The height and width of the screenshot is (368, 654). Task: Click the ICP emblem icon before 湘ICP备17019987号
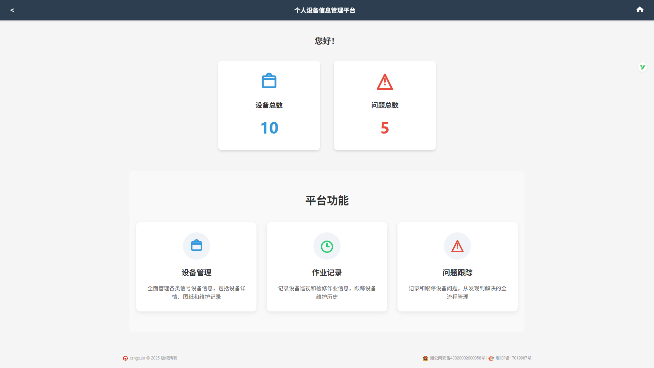click(x=491, y=358)
